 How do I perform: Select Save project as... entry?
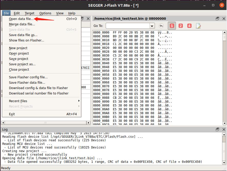[x=42, y=64]
